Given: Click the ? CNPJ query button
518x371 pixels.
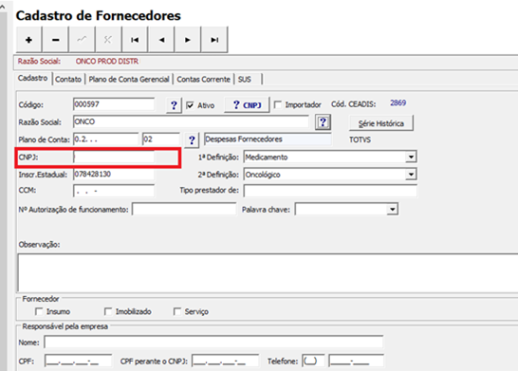Looking at the screenshot, I should [x=247, y=105].
